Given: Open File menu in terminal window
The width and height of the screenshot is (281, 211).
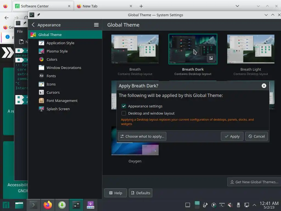Looking at the screenshot, I should coord(20,31).
